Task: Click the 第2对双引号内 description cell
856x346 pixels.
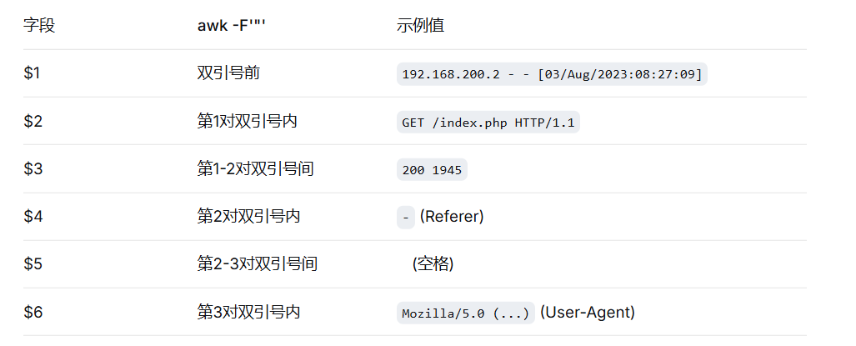Action: click(248, 217)
